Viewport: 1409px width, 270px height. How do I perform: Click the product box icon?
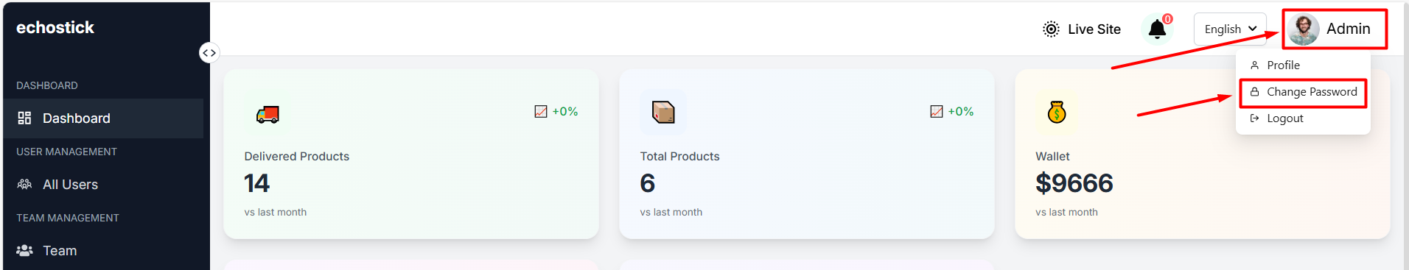coord(663,113)
